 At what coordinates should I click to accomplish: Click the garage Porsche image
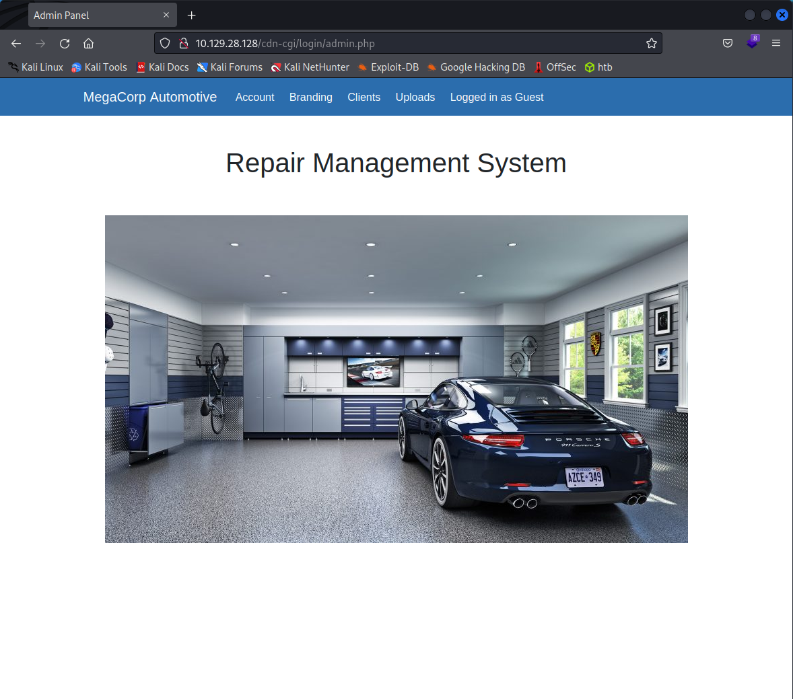coord(396,379)
